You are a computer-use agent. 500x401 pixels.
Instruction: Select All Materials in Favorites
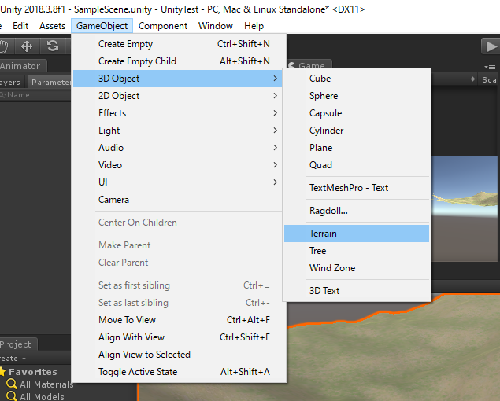tap(46, 384)
